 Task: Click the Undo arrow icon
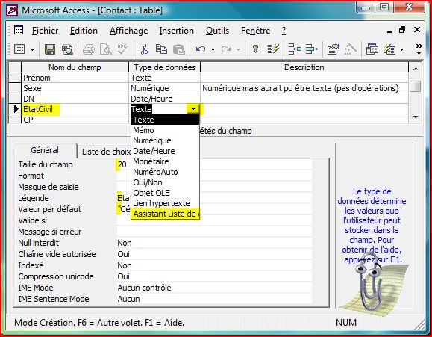pyautogui.click(x=201, y=49)
